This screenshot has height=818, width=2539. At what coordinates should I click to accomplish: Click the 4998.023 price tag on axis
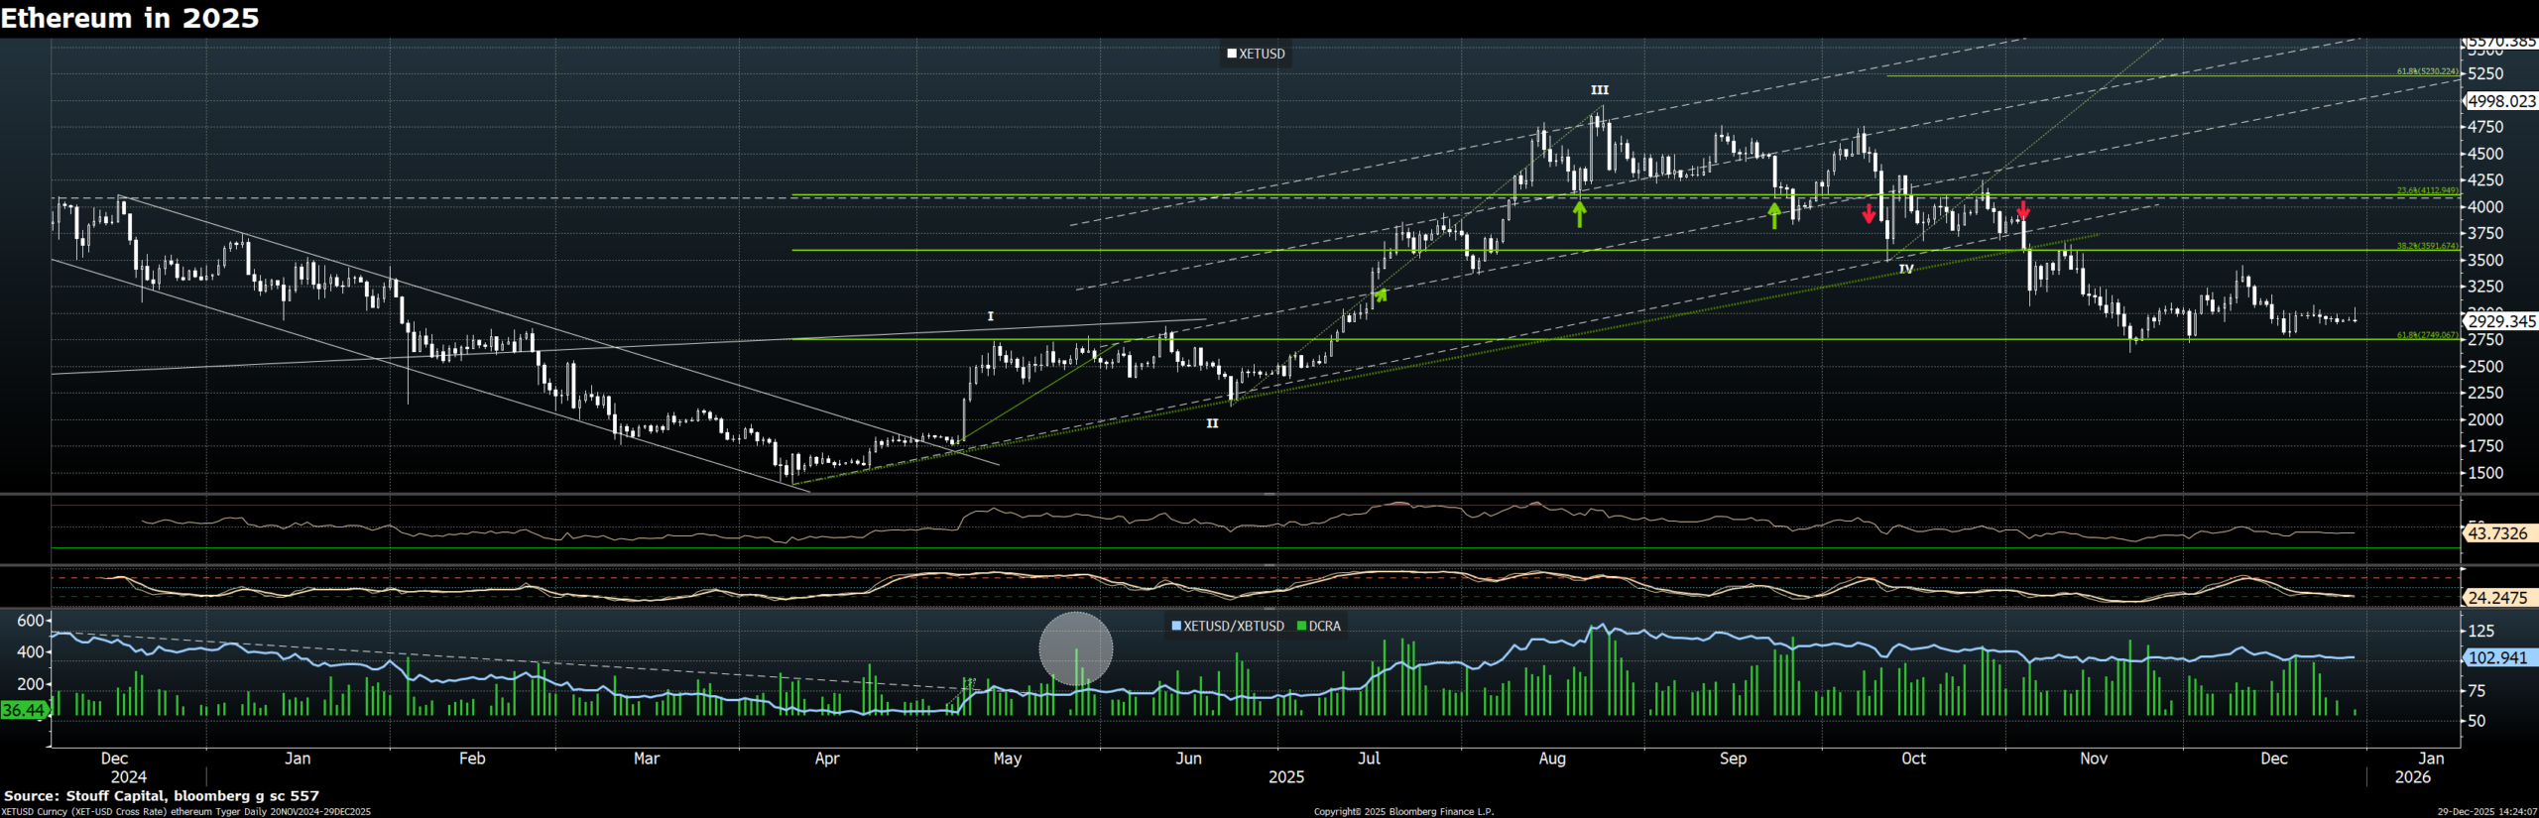(x=2500, y=101)
